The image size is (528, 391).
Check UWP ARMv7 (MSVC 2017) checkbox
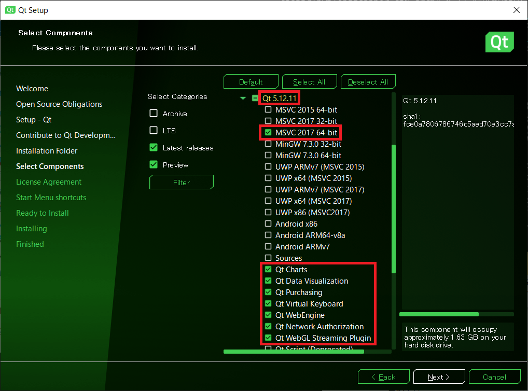[x=268, y=190]
